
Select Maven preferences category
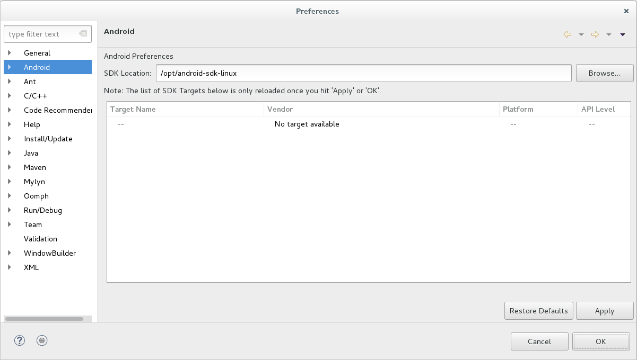point(35,167)
